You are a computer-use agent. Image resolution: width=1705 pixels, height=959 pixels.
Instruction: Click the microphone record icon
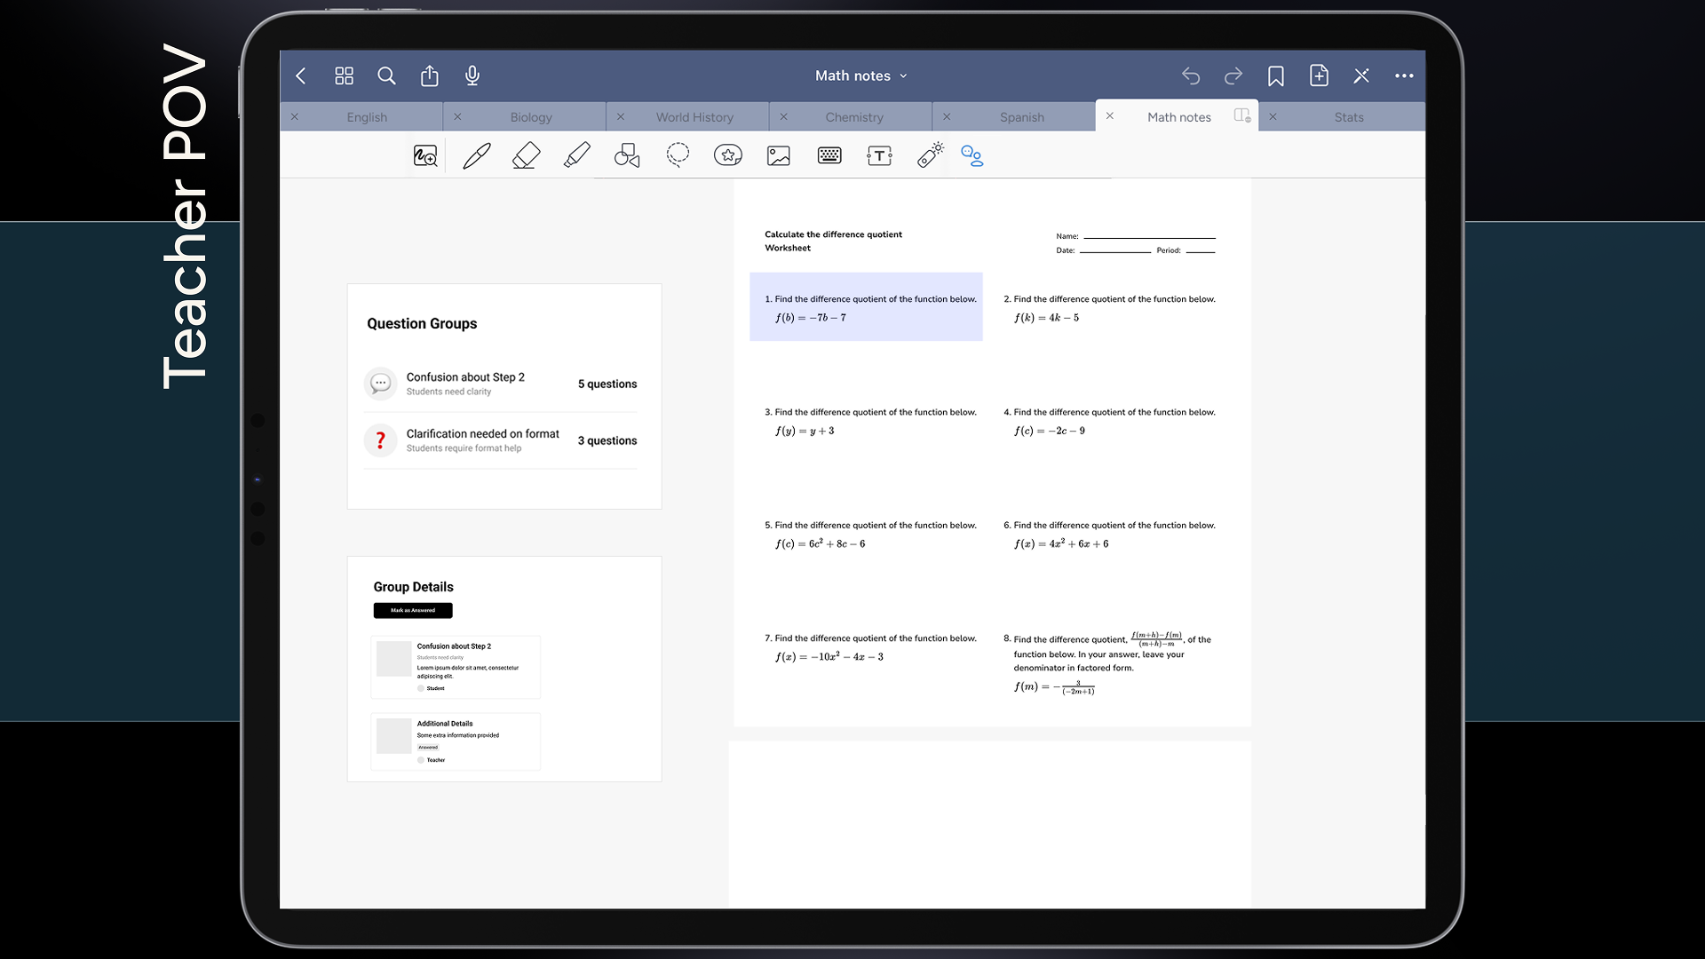coord(472,76)
